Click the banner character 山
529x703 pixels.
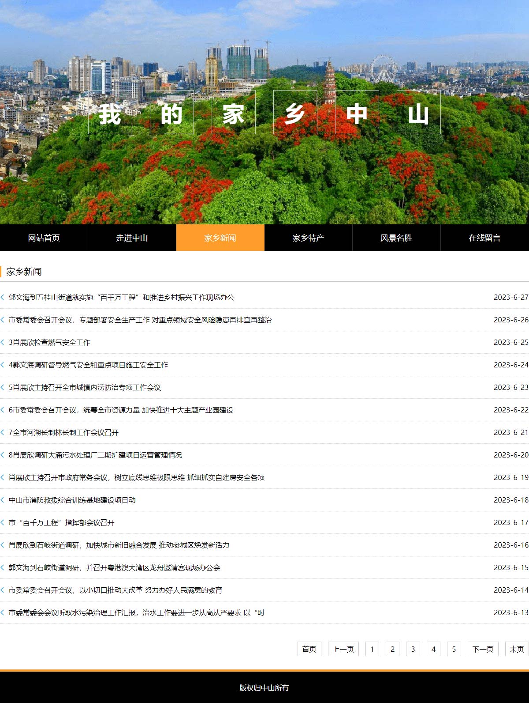(419, 112)
